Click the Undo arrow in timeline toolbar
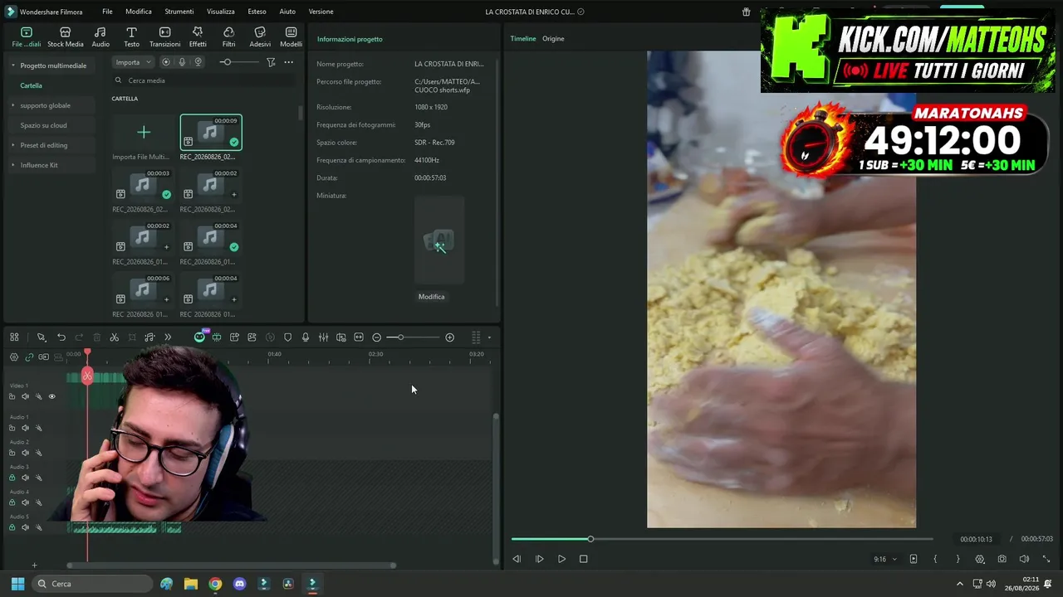The width and height of the screenshot is (1063, 597). (x=61, y=337)
